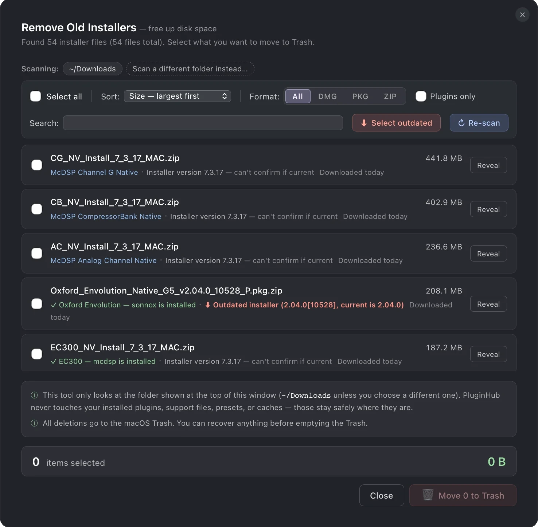Tick the Oxford_Envolution installer checkbox

37,304
